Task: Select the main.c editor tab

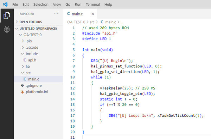Action: [79, 14]
